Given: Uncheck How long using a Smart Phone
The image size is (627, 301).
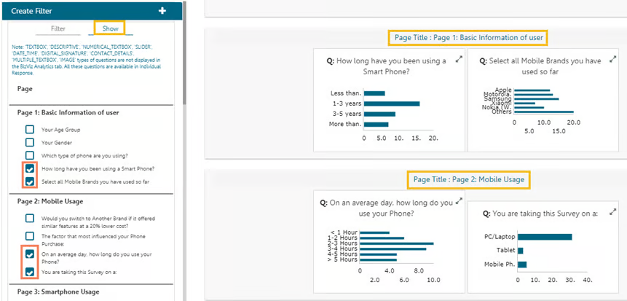Looking at the screenshot, I should [30, 168].
